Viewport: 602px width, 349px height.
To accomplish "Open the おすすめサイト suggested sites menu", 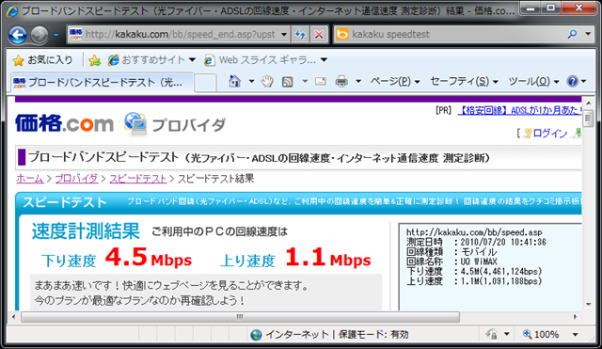I will pyautogui.click(x=151, y=60).
